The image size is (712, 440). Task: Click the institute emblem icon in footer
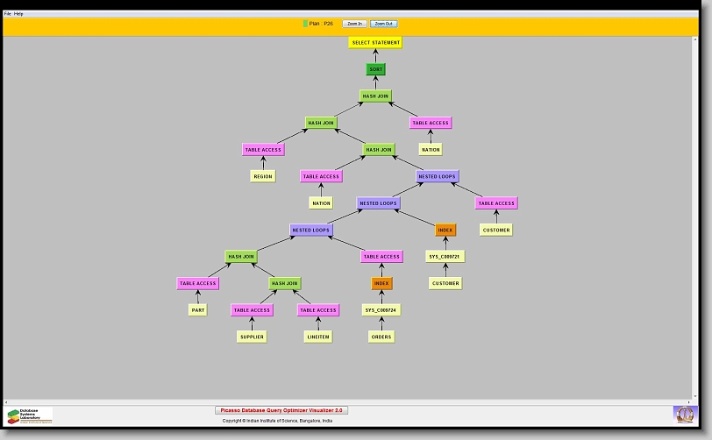[x=683, y=414]
